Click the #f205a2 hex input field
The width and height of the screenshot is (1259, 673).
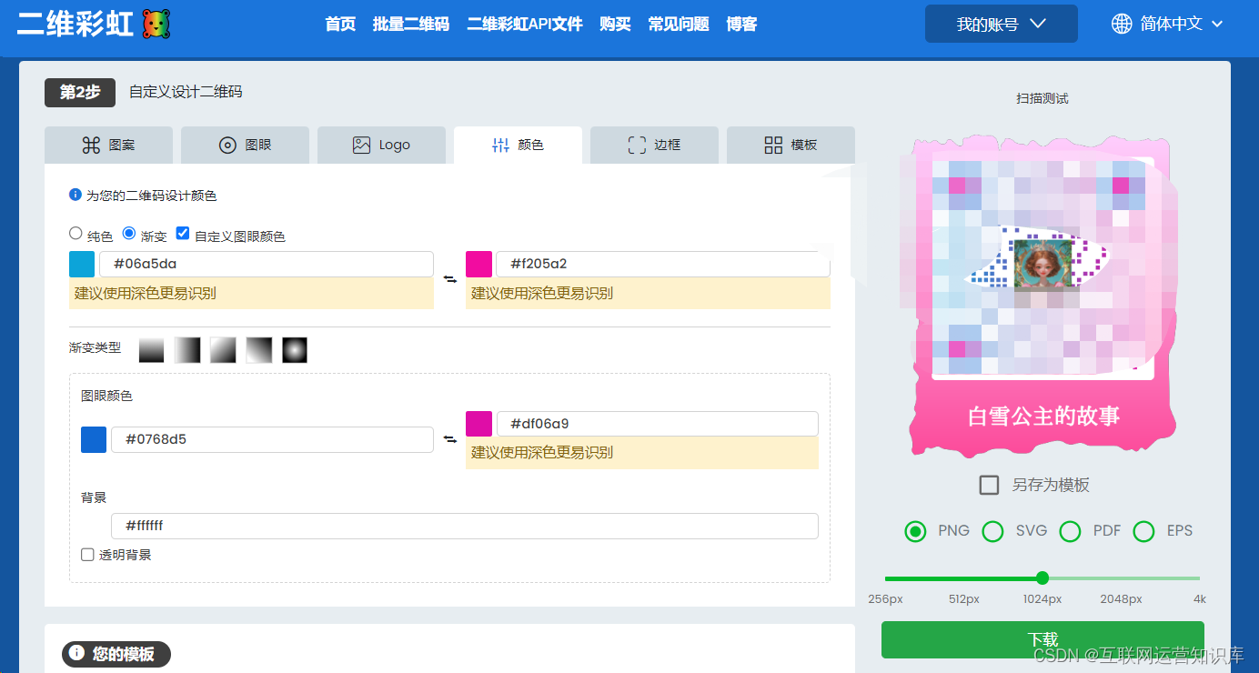click(x=663, y=264)
